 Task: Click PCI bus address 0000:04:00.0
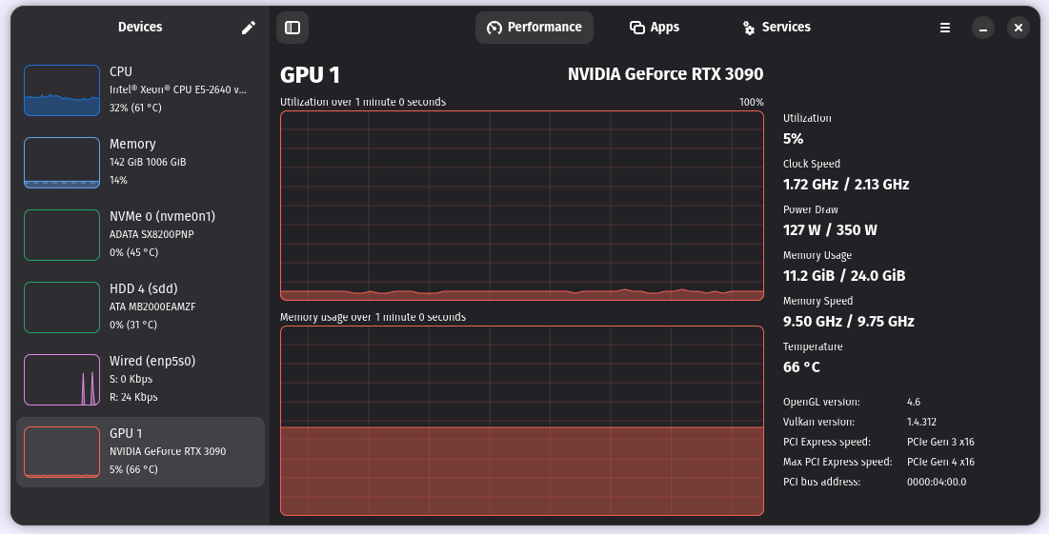pyautogui.click(x=937, y=482)
